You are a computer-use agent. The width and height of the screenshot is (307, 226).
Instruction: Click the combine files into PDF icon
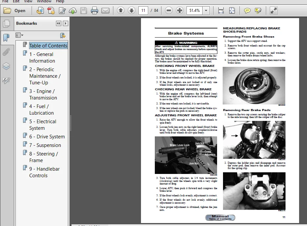51,11
